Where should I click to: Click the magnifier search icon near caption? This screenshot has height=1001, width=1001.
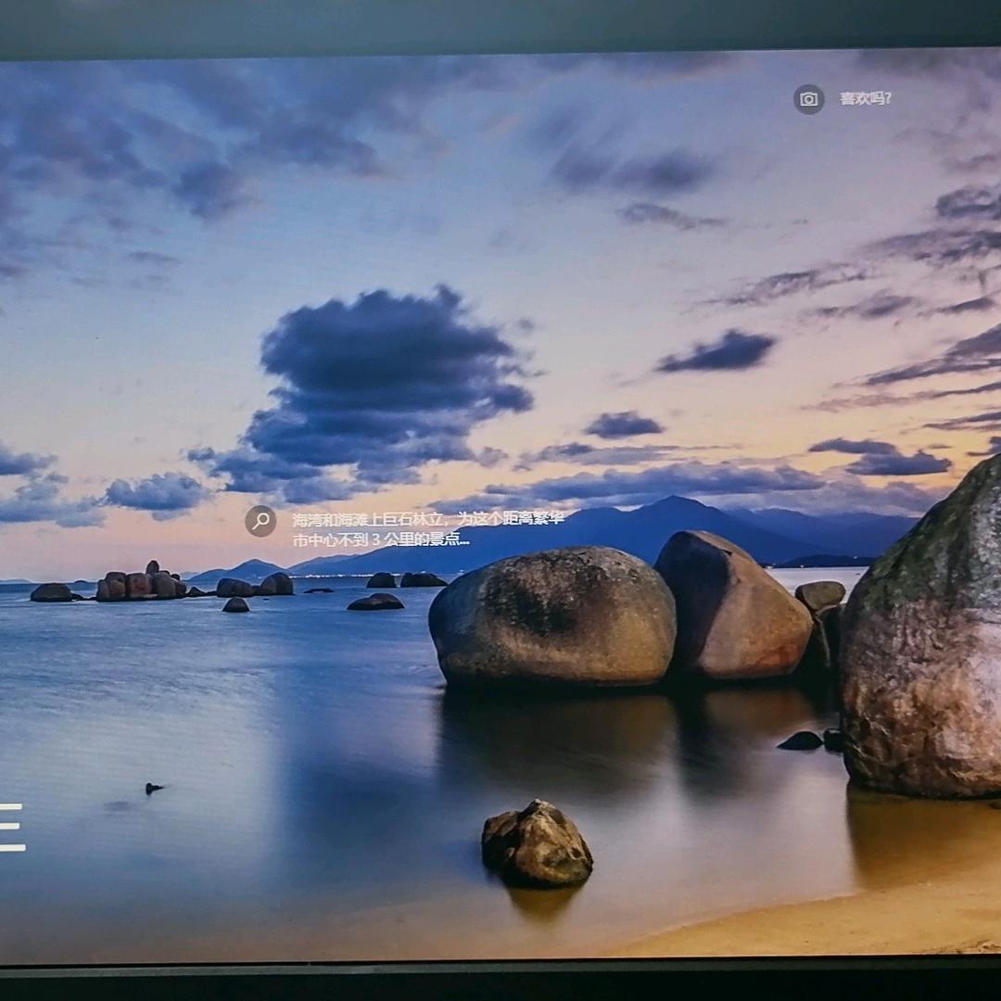[x=260, y=521]
